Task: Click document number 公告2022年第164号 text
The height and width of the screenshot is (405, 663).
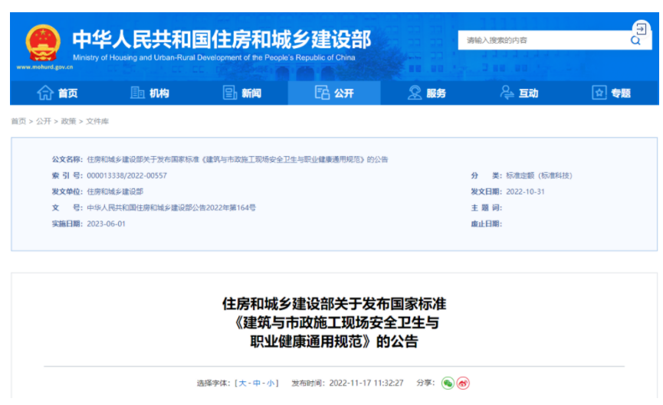Action: (224, 207)
